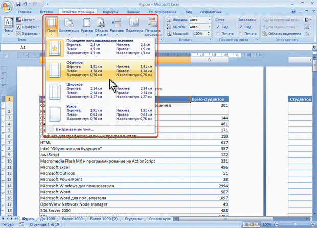Open the Orientation (Ориентация) menu
This screenshot has width=317, height=228.
[69, 27]
